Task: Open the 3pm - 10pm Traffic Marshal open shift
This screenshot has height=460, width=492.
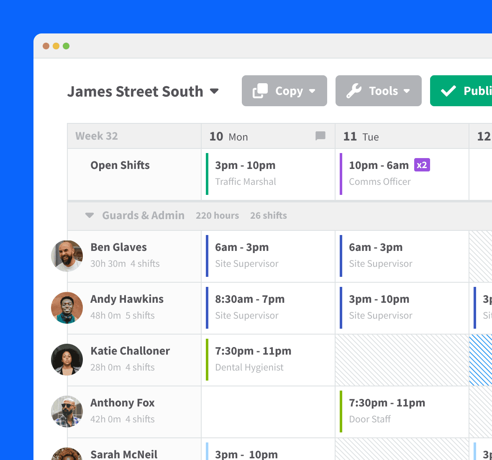Action: pyautogui.click(x=268, y=174)
